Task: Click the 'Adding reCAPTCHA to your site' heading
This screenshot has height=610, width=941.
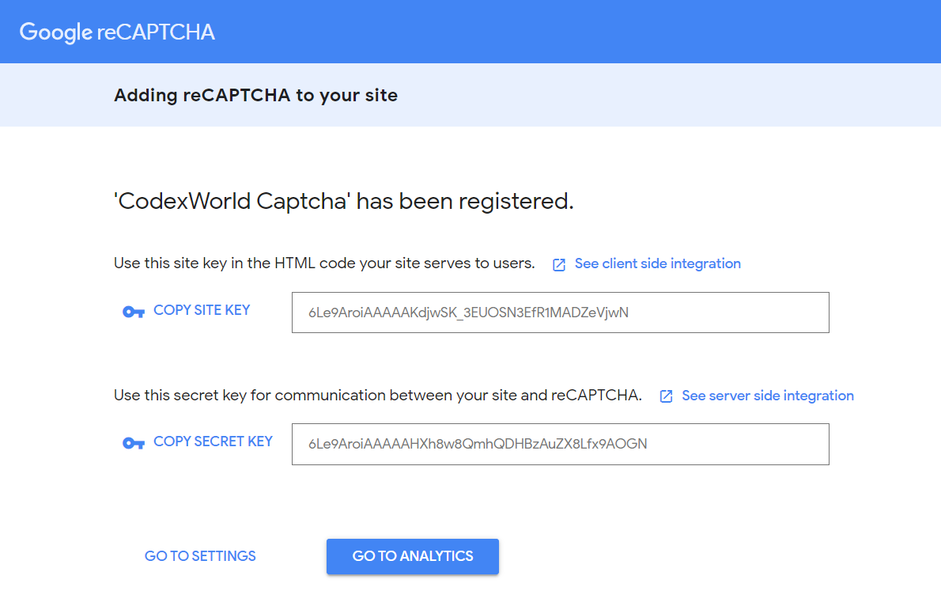Action: pyautogui.click(x=255, y=96)
